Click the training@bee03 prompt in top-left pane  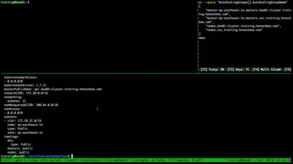click(15, 2)
